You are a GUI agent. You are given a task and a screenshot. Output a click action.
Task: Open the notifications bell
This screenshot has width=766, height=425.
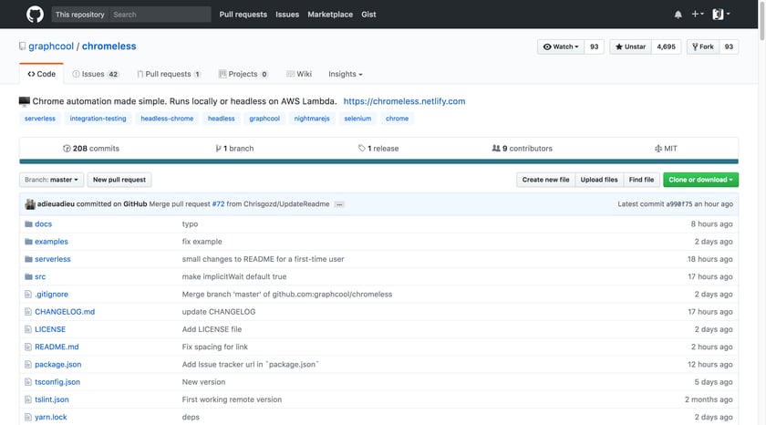tap(678, 15)
